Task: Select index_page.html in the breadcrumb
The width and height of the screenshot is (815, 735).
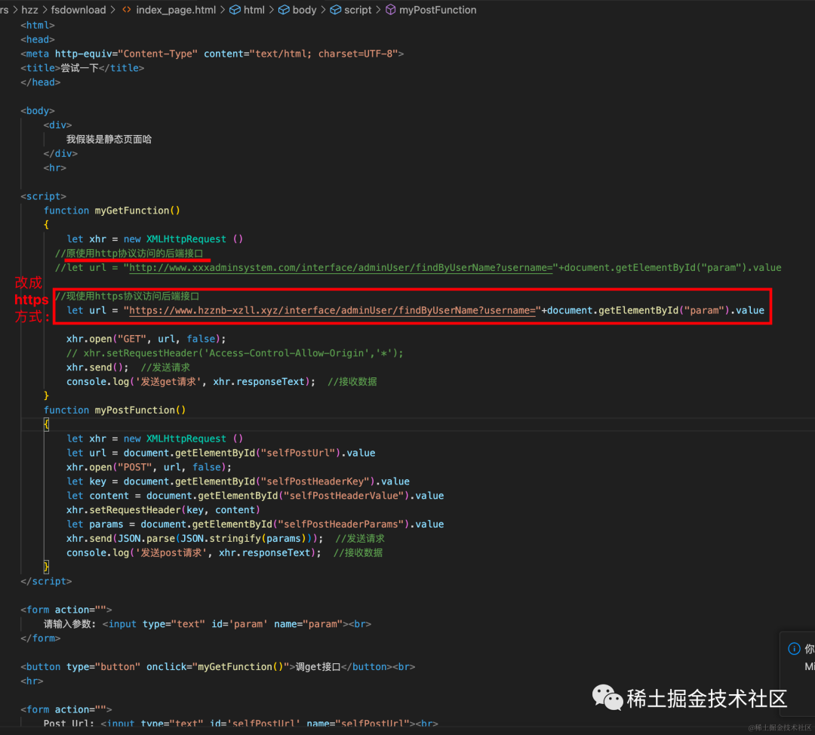Action: coord(176,10)
